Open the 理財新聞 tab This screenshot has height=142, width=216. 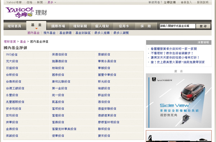[80, 26]
